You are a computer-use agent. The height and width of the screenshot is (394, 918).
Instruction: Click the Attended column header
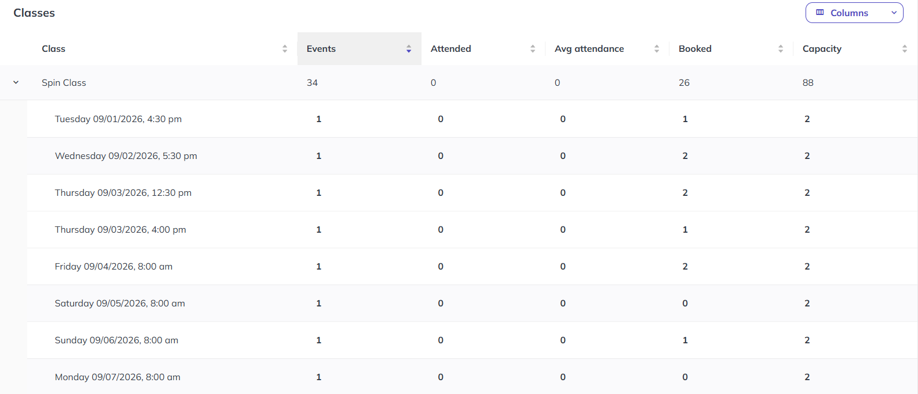pos(451,49)
